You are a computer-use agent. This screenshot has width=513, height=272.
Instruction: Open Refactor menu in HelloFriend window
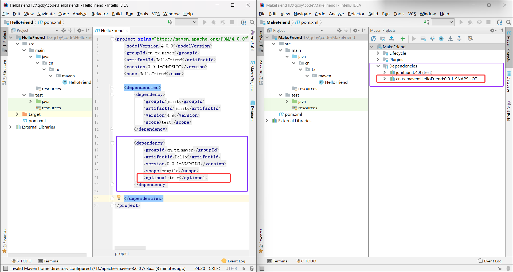pyautogui.click(x=100, y=14)
